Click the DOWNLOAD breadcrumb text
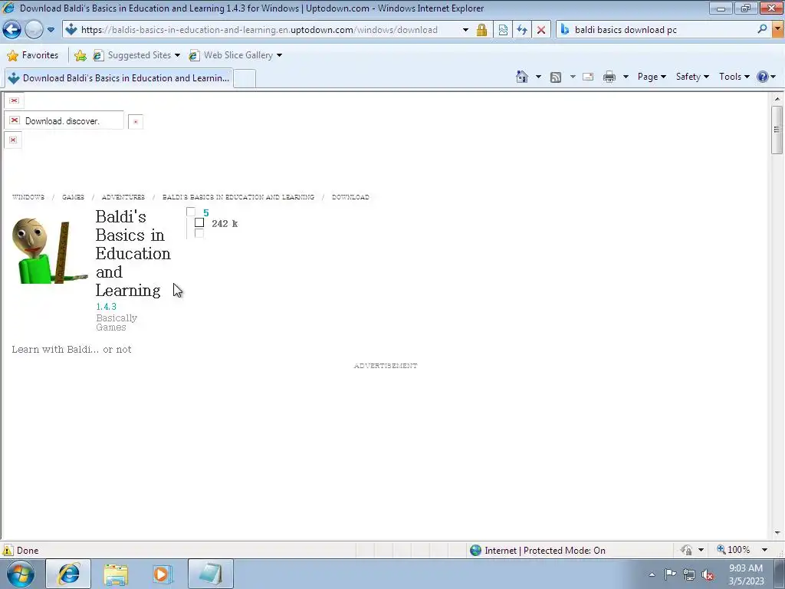 (350, 197)
